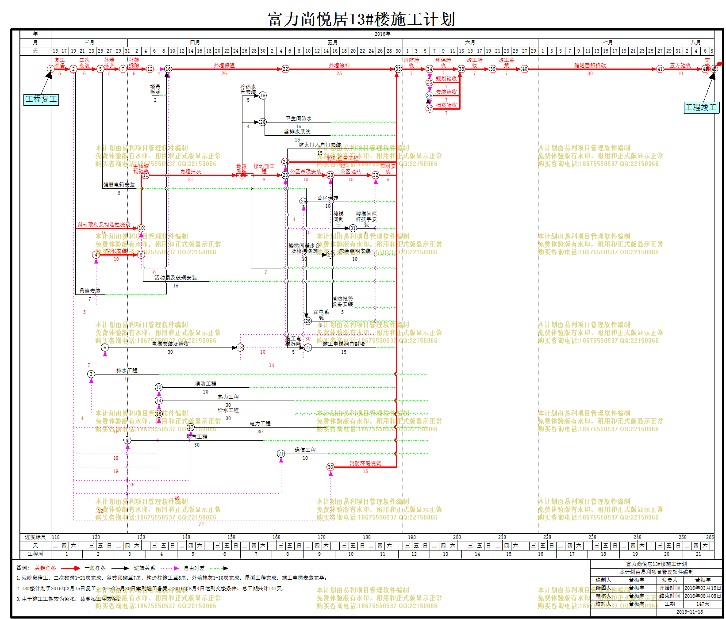Click the 三月 month header
This screenshot has height=619, width=726.
pyautogui.click(x=89, y=42)
